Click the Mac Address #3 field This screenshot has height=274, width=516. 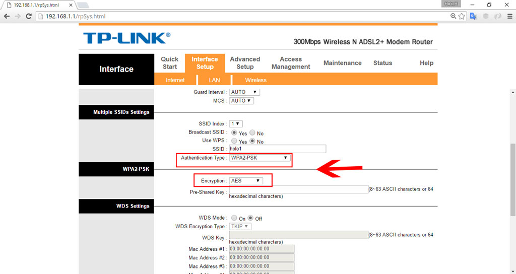[262, 266]
